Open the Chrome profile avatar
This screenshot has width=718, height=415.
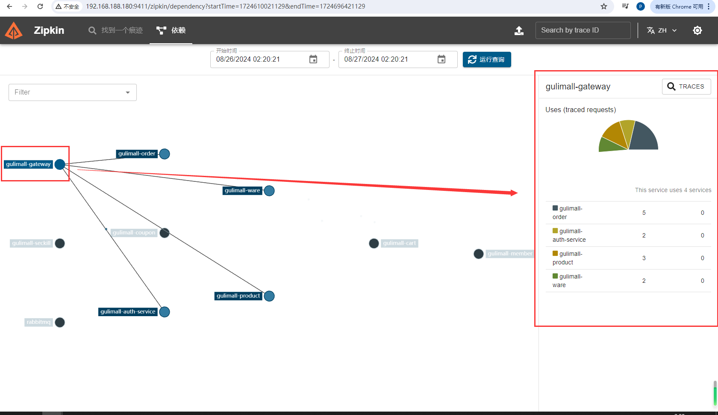coord(641,6)
